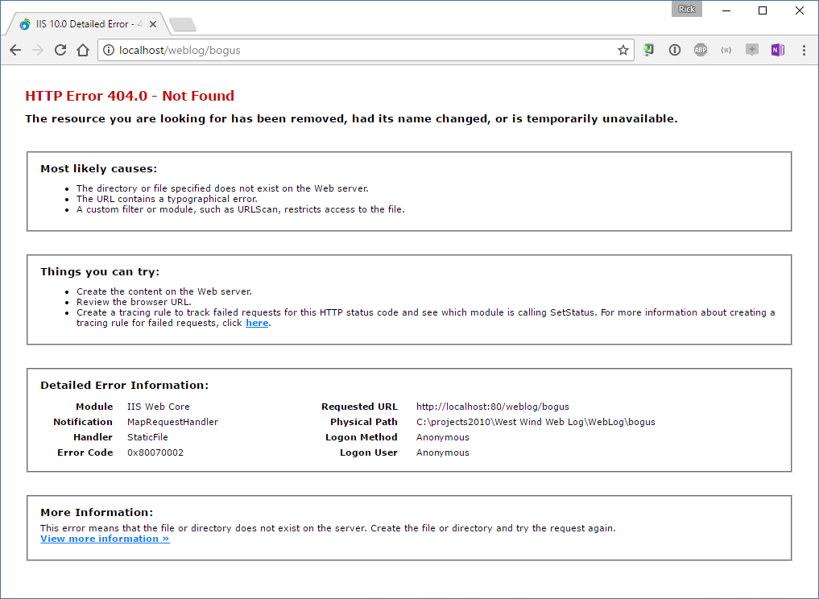819x599 pixels.
Task: Follow the 'here' tracing rule link
Action: tap(257, 324)
